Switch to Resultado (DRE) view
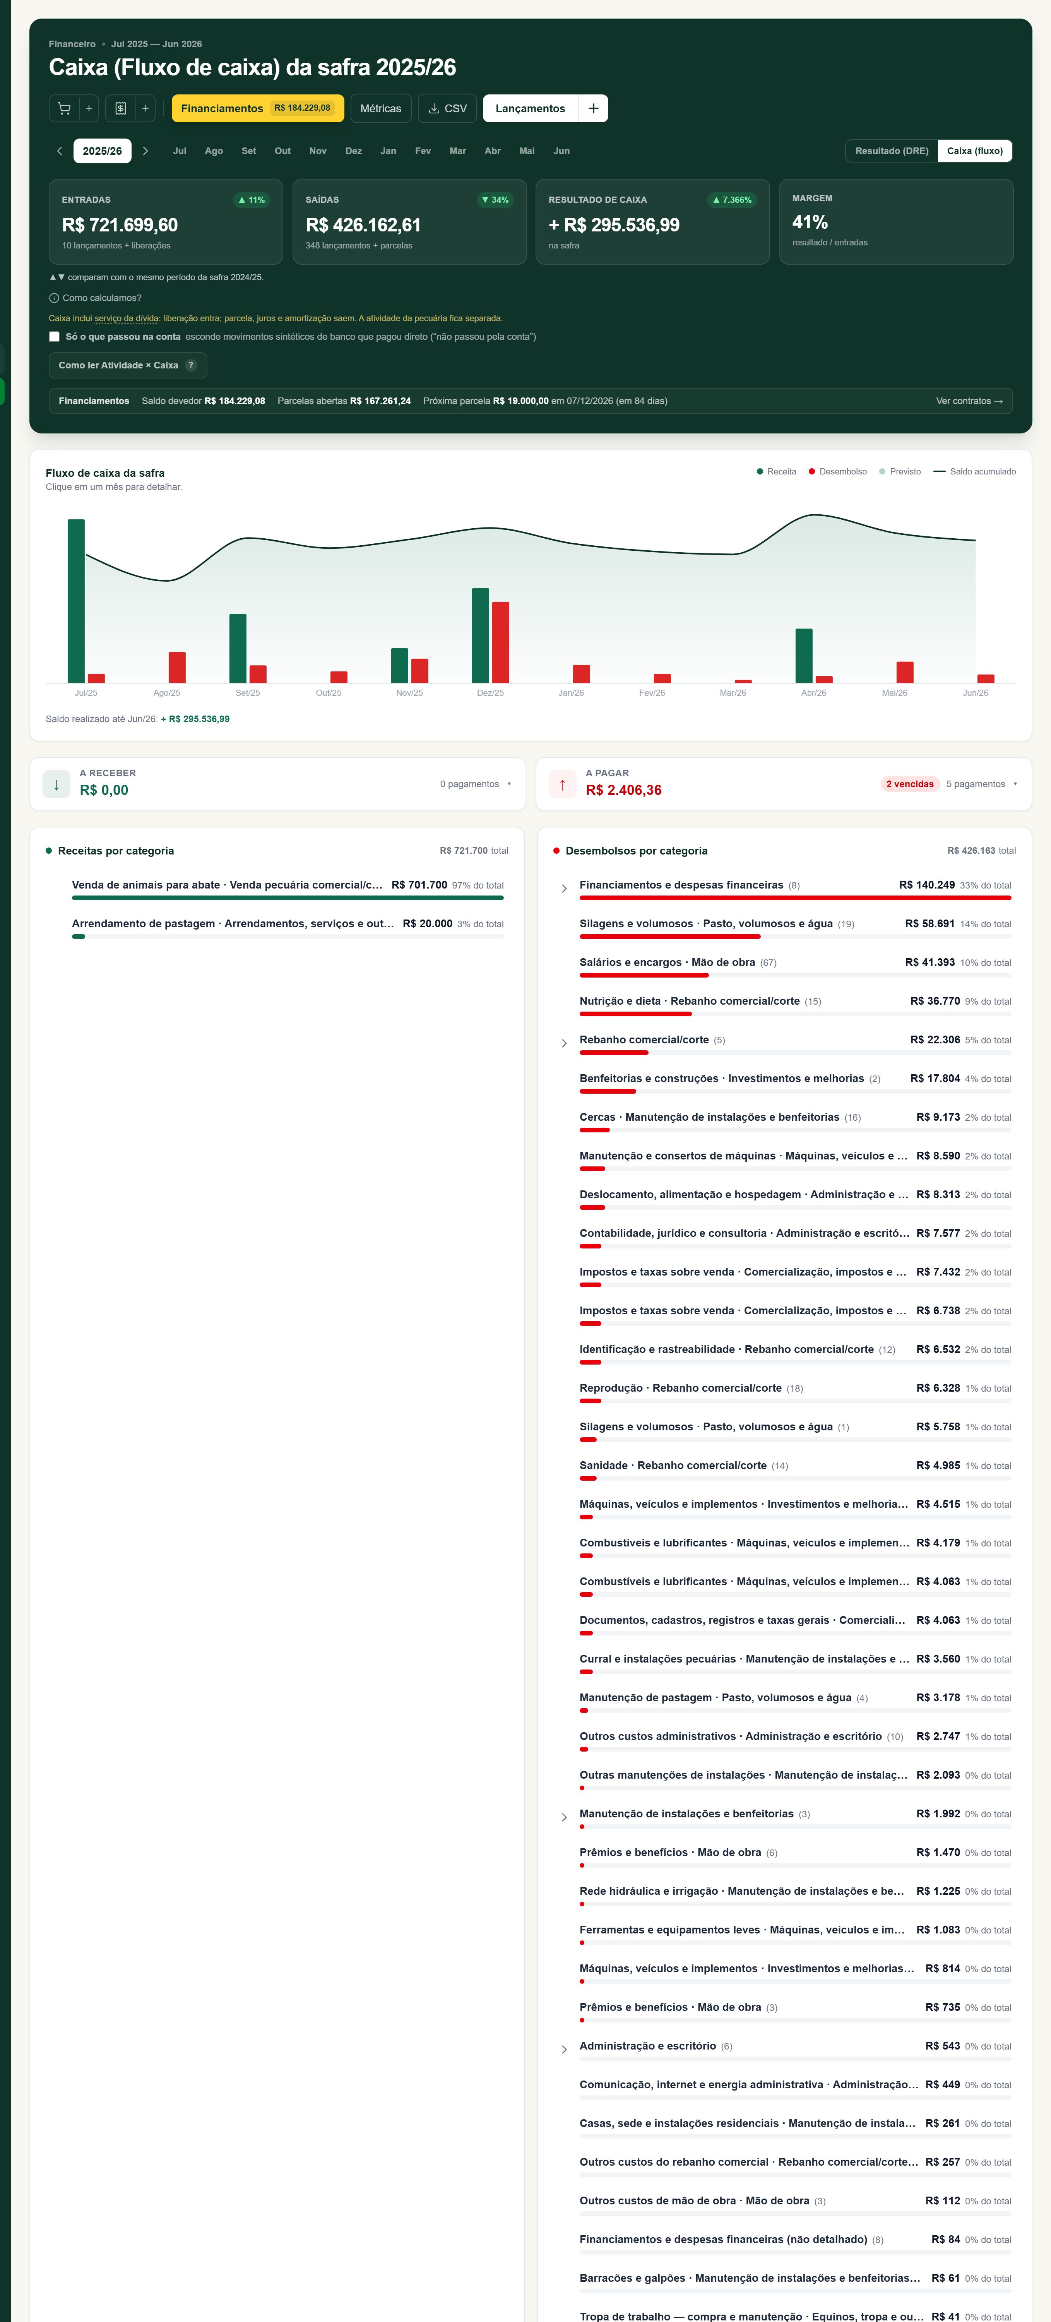Screen dimensions: 1051x2322 click(892, 151)
